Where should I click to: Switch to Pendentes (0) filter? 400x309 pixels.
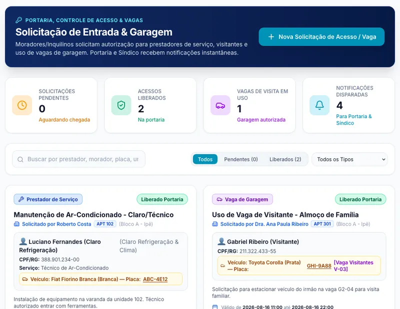(x=241, y=159)
